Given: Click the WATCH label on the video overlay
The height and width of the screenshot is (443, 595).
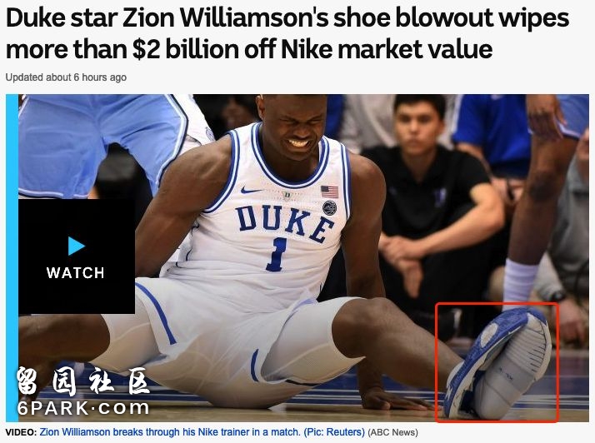Looking at the screenshot, I should click(x=76, y=272).
